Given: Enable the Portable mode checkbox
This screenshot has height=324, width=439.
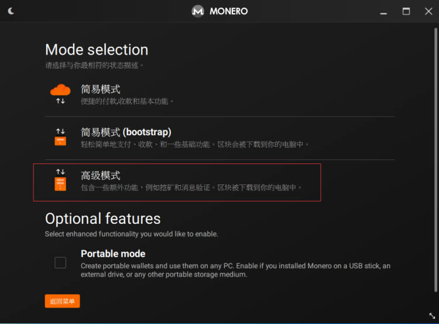Looking at the screenshot, I should pyautogui.click(x=60, y=262).
